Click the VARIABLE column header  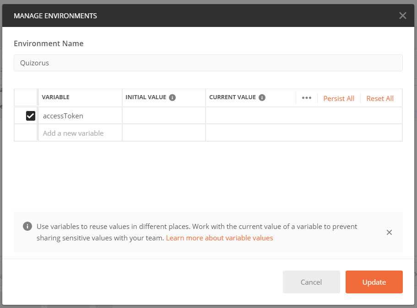[56, 98]
